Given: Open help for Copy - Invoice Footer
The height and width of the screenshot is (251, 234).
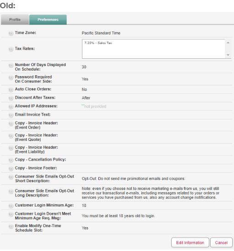Looking at the screenshot, I should 11,168.
